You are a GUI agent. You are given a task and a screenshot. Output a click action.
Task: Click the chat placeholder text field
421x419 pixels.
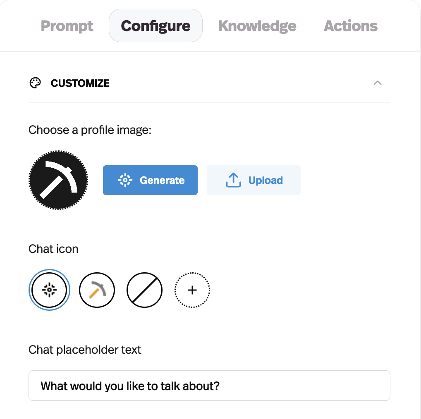[209, 385]
